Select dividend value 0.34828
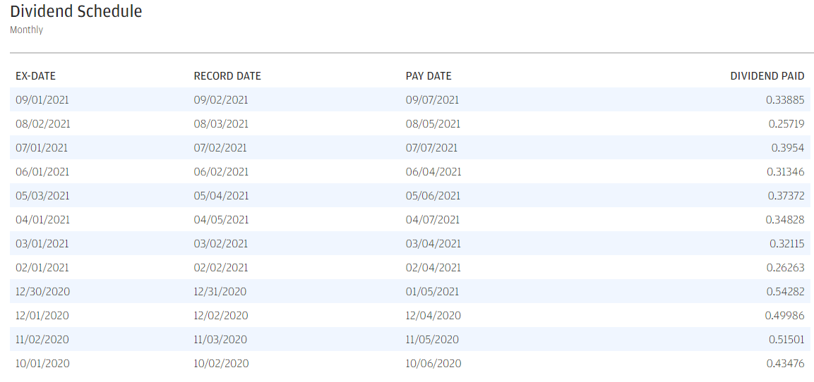This screenshot has height=382, width=814. click(x=785, y=220)
